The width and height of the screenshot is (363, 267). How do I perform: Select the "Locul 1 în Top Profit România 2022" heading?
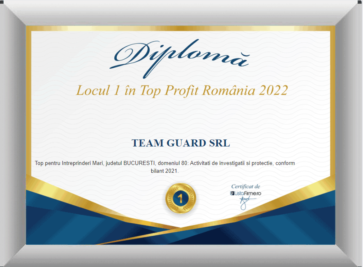tap(181, 91)
